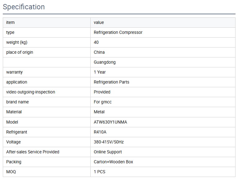This screenshot has width=238, height=190.
Task: Click the Specification heading
Action: pos(24,7)
